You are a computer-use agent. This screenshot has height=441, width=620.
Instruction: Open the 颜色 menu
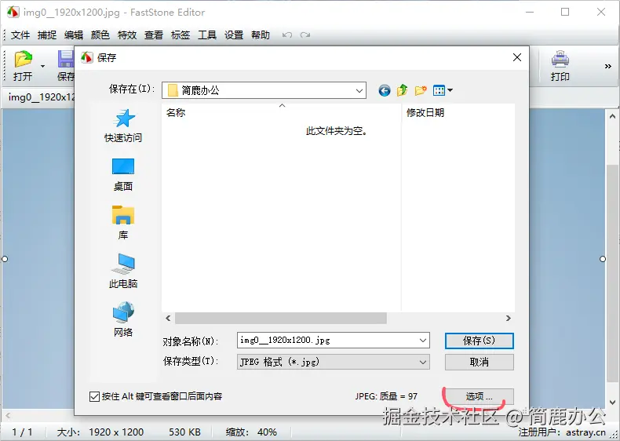point(100,35)
